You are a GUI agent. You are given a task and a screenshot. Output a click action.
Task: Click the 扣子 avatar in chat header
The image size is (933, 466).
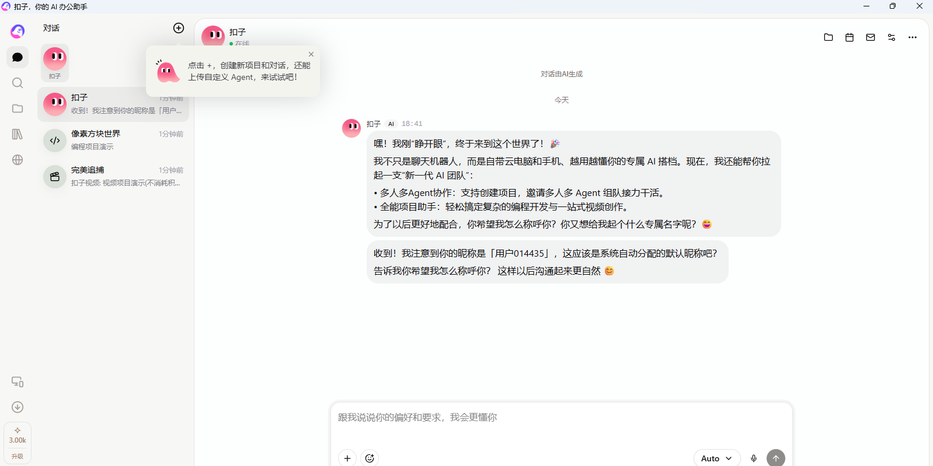[213, 36]
